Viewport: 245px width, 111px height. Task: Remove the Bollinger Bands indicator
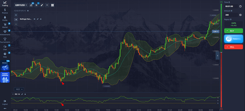click(x=41, y=19)
